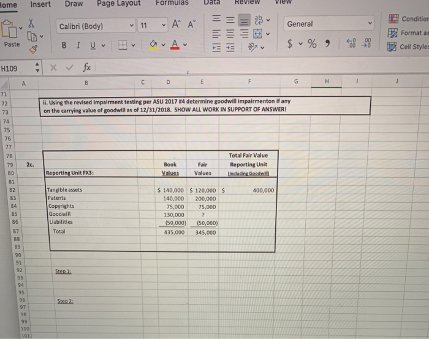Select column F header

tap(249, 82)
